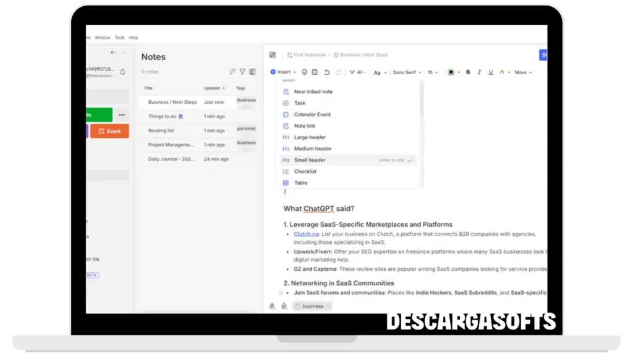The height and width of the screenshot is (356, 633).
Task: Open the Reading list note
Action: tap(161, 130)
